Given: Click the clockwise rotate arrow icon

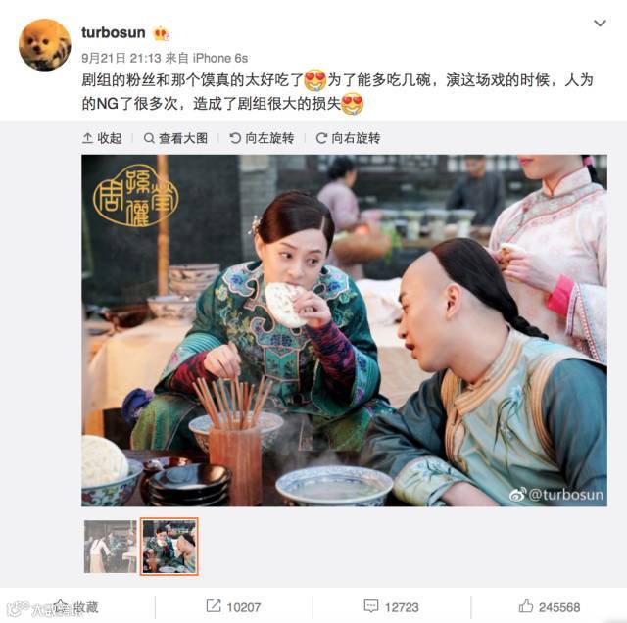Looking at the screenshot, I should tap(321, 138).
